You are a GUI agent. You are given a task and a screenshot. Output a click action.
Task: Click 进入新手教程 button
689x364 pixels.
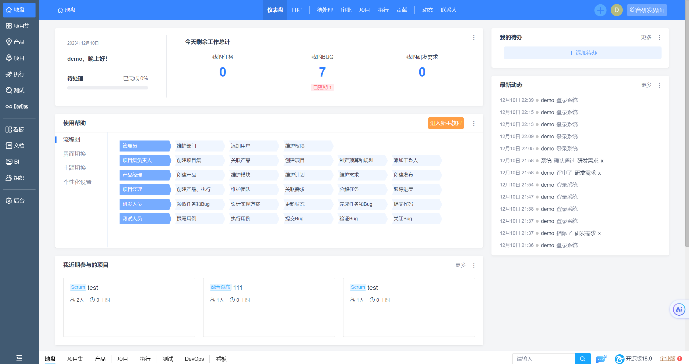[x=446, y=123]
